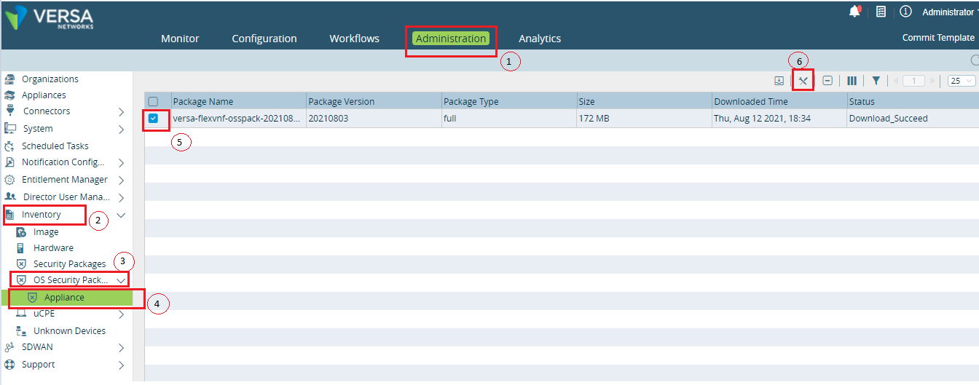Expand the Support chevron

[122, 365]
